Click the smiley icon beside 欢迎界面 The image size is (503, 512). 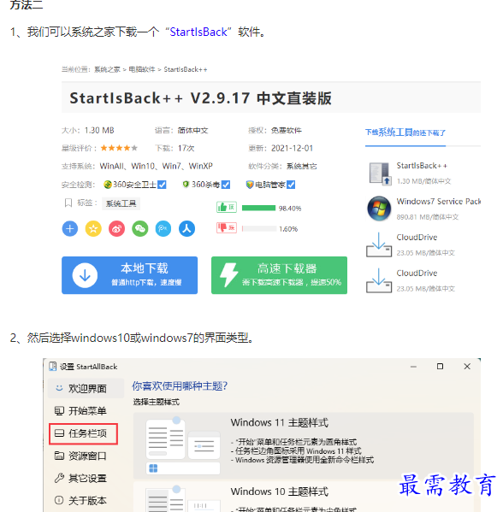[x=59, y=388]
